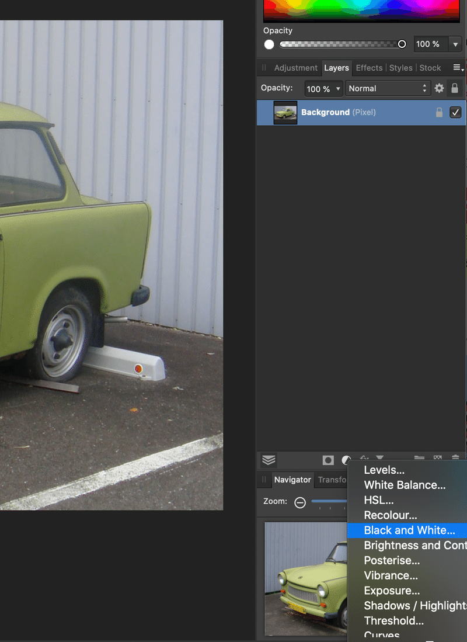Screen dimensions: 467x642
Task: Switch to the Effects tab
Action: coord(369,68)
